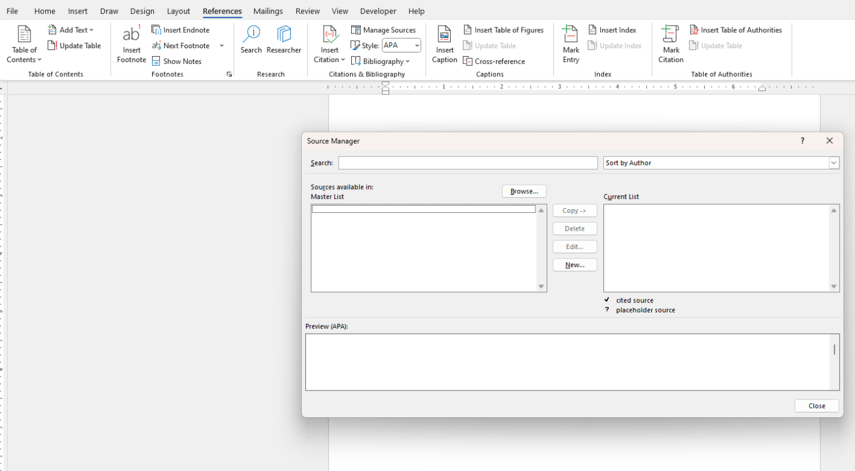Image resolution: width=855 pixels, height=471 pixels.
Task: Click Current List scroll up arrow
Action: tap(834, 210)
